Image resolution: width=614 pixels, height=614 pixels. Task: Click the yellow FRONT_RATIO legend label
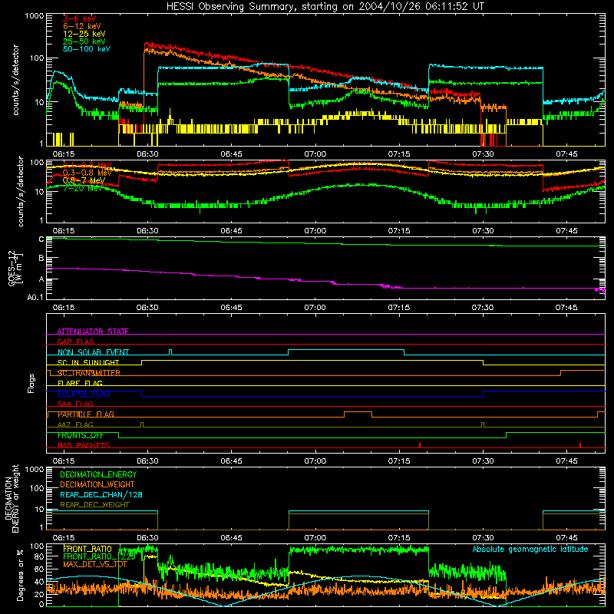(87, 549)
